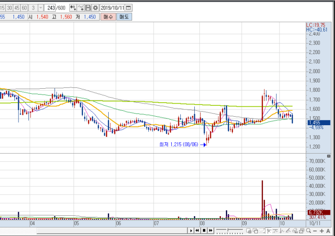The image size is (335, 236).
Task: Click the diagonal trend lines tool icon
Action: pyautogui.click(x=289, y=231)
